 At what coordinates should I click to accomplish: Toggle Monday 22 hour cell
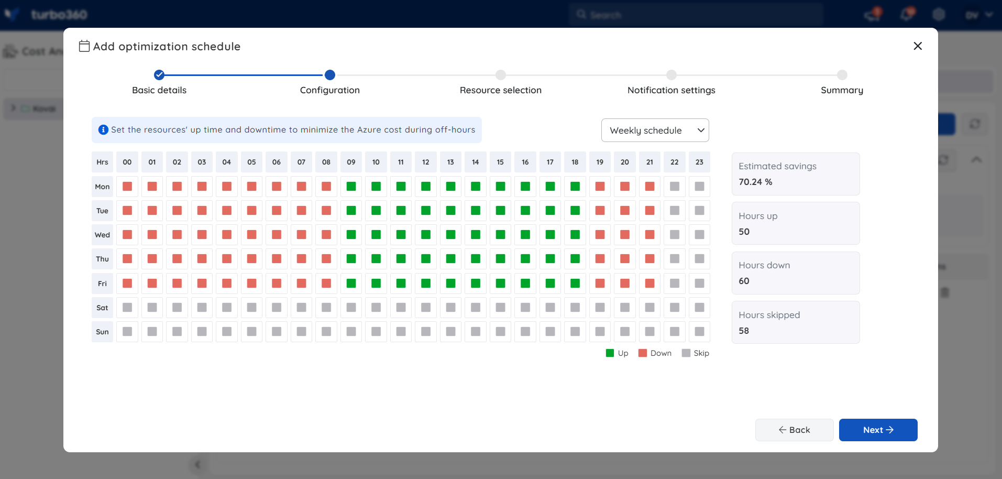point(675,187)
